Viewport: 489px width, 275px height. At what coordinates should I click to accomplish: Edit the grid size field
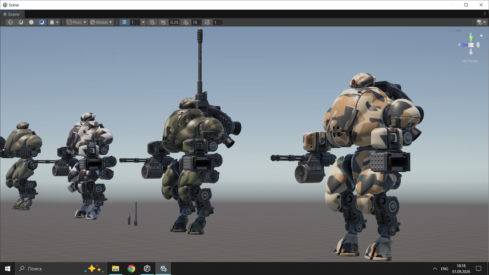click(135, 22)
